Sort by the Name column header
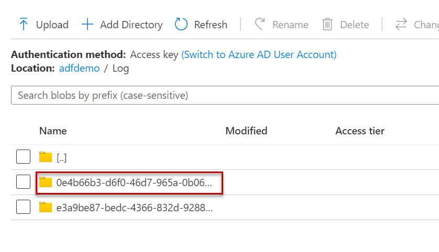This screenshot has width=439, height=252. (53, 131)
